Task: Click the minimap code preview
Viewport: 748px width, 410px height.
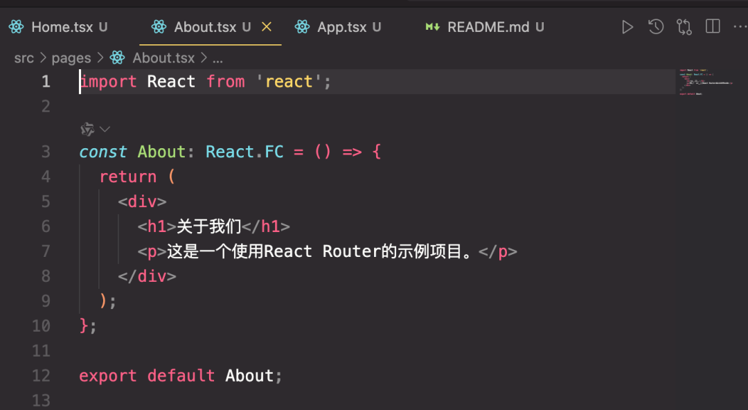Action: pos(706,82)
